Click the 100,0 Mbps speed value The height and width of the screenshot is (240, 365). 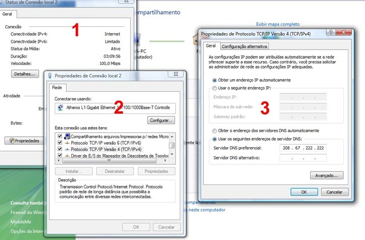click(110, 63)
